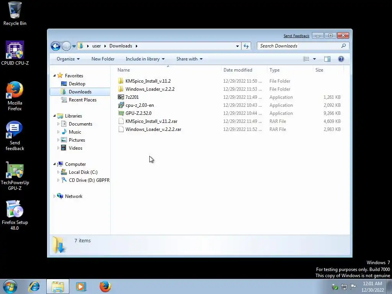Expand the Videos library node
Image resolution: width=392 pixels, height=294 pixels.
pyautogui.click(x=58, y=148)
